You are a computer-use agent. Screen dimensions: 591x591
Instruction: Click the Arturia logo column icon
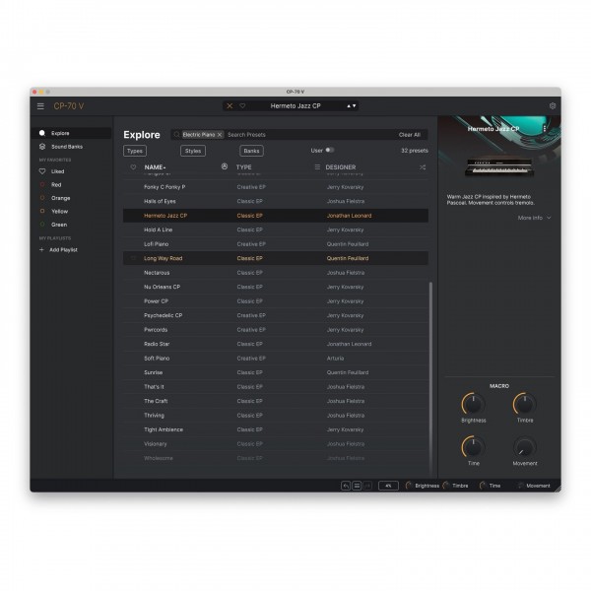(x=225, y=167)
